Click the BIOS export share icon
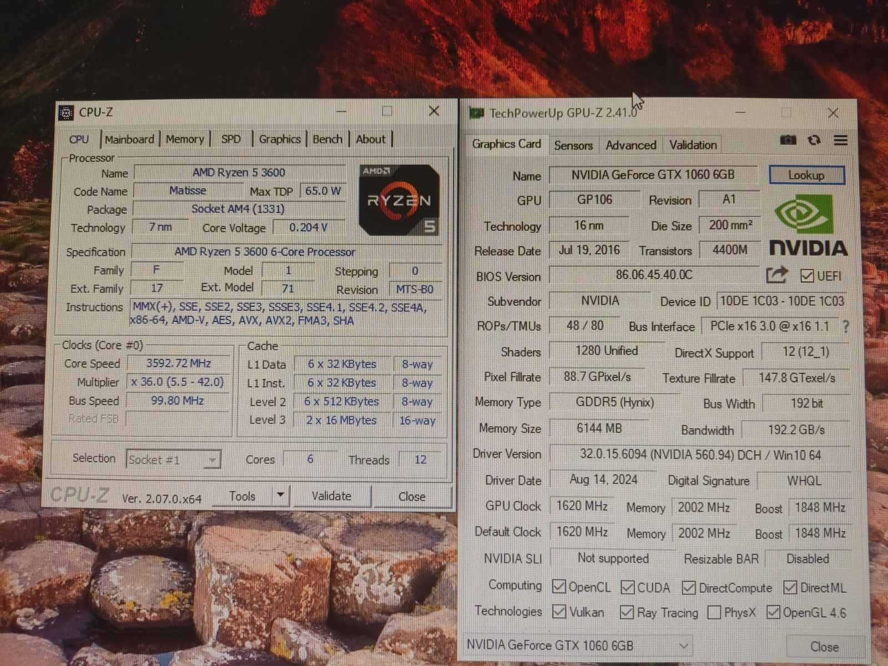Image resolution: width=888 pixels, height=666 pixels. [x=776, y=275]
